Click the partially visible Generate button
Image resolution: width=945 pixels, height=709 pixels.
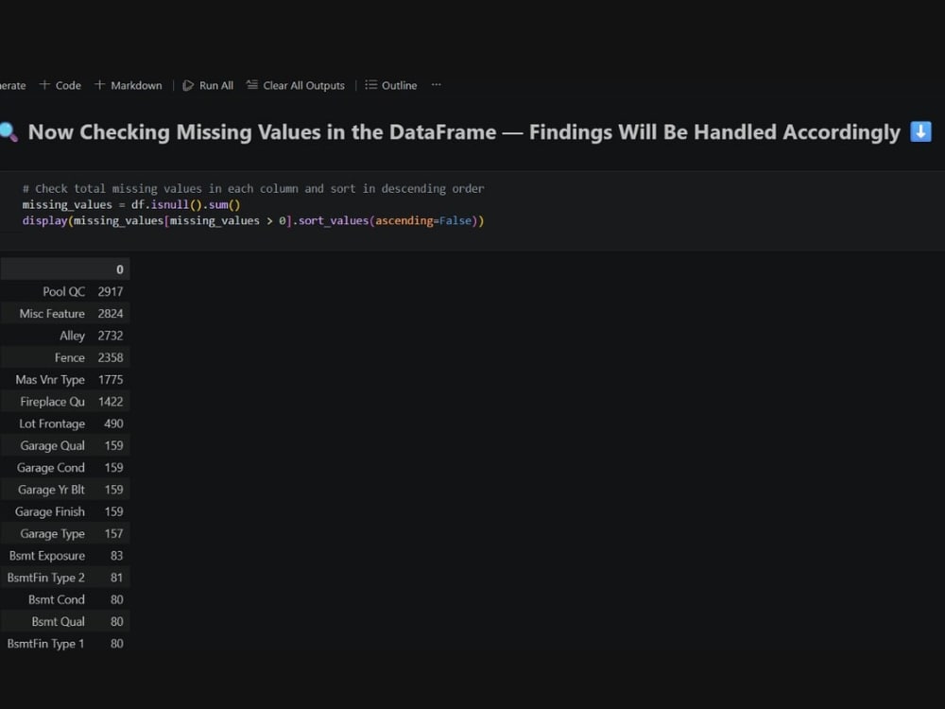click(x=12, y=85)
